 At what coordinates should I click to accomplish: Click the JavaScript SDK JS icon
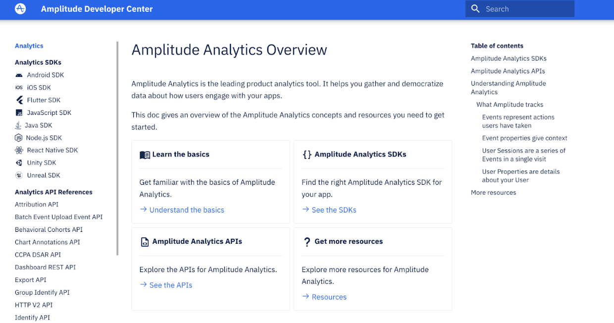[19, 113]
